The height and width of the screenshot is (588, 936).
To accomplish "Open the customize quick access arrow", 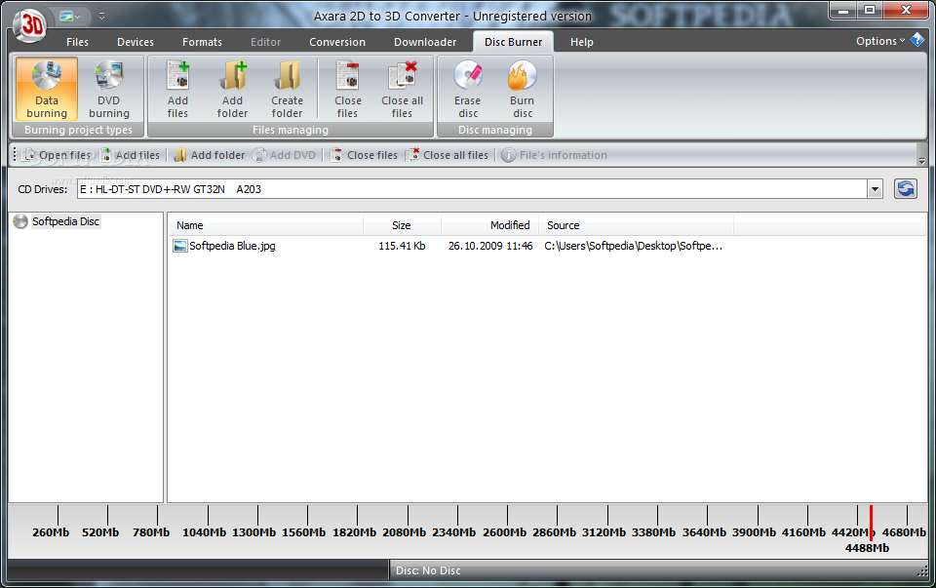I will [x=101, y=17].
